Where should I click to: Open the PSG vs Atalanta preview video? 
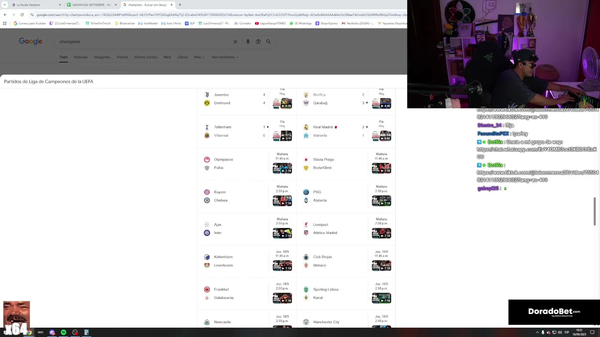pos(382,201)
